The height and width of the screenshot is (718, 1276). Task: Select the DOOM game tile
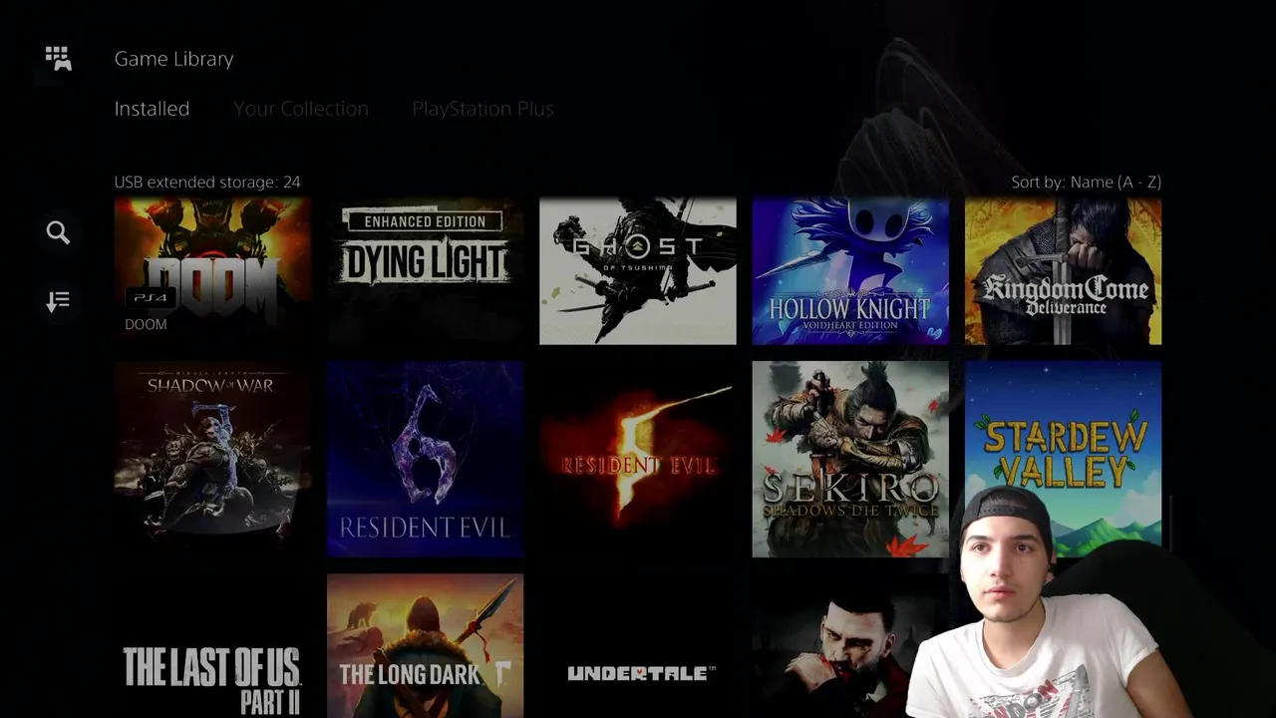(212, 270)
